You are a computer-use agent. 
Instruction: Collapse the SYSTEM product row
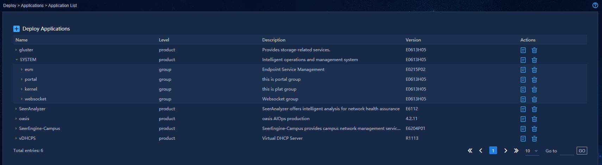coord(17,60)
